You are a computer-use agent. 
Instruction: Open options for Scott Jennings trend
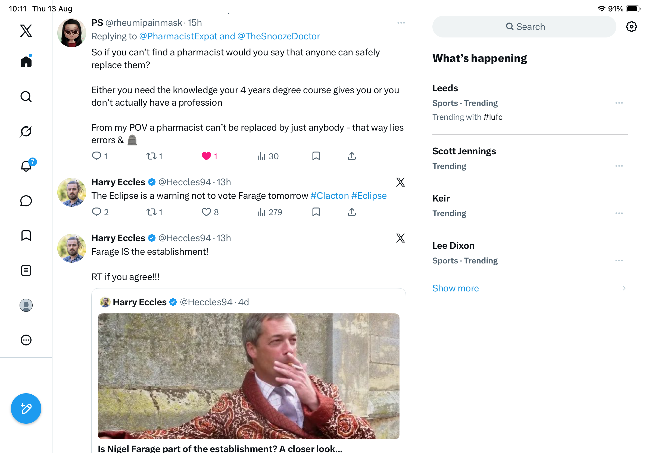(619, 166)
